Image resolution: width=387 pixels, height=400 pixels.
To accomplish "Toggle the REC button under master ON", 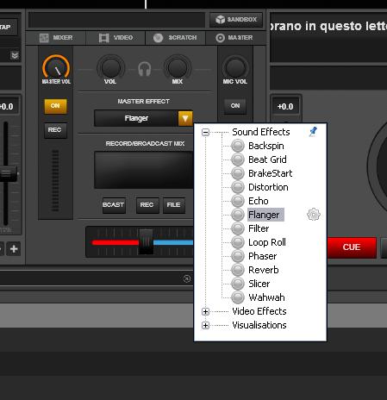I will 55,130.
